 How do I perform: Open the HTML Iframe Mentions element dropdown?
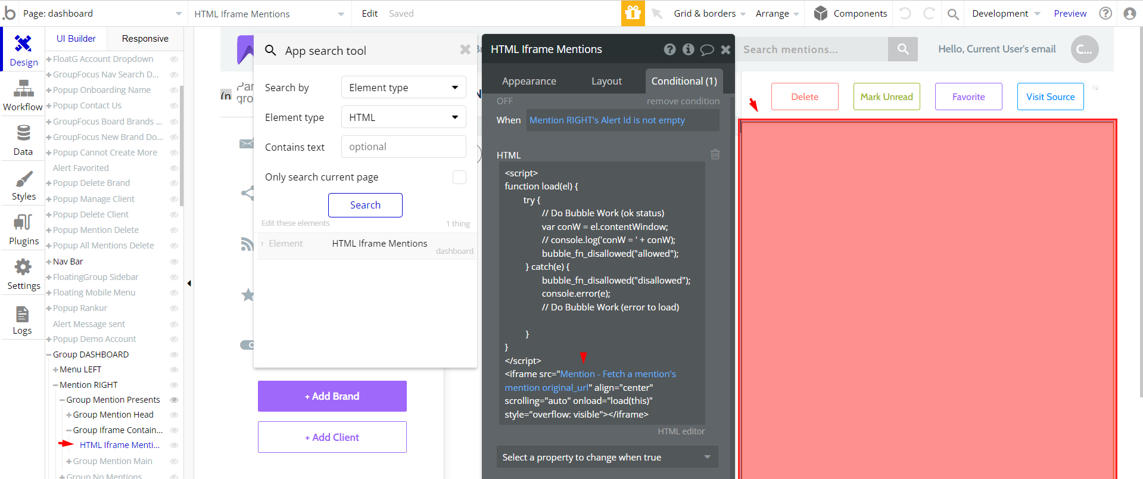[270, 14]
